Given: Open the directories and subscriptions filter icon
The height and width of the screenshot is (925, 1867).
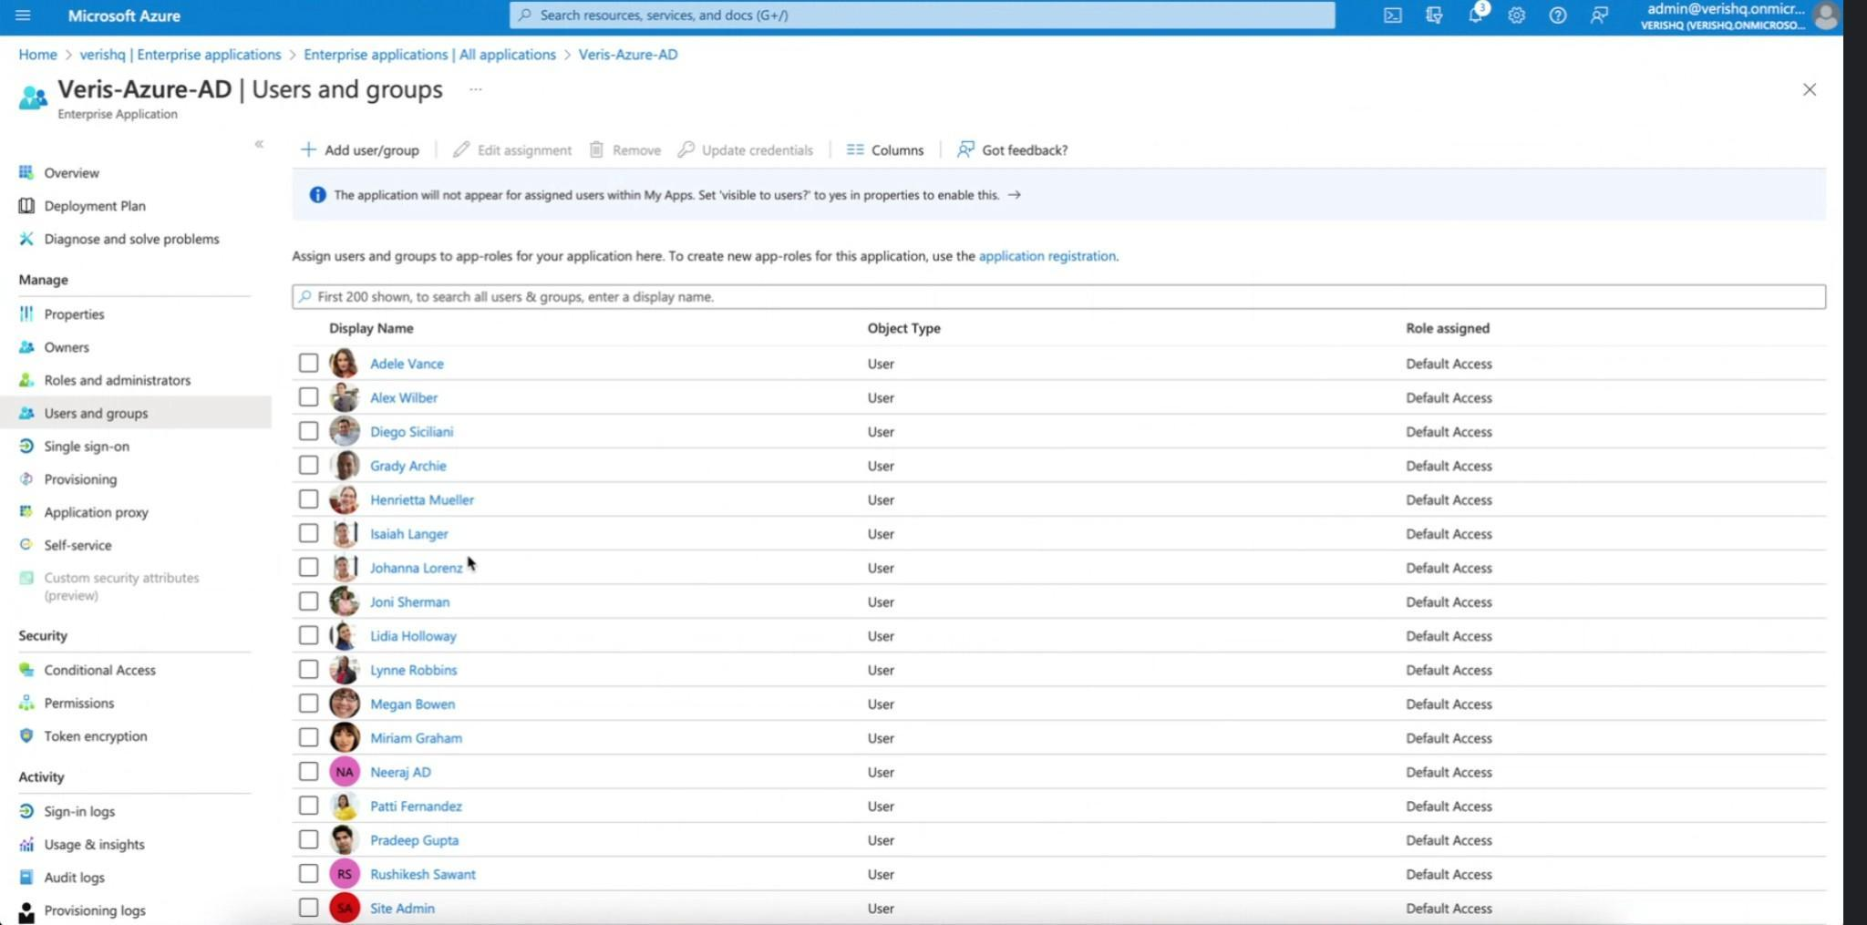Looking at the screenshot, I should [x=1434, y=15].
